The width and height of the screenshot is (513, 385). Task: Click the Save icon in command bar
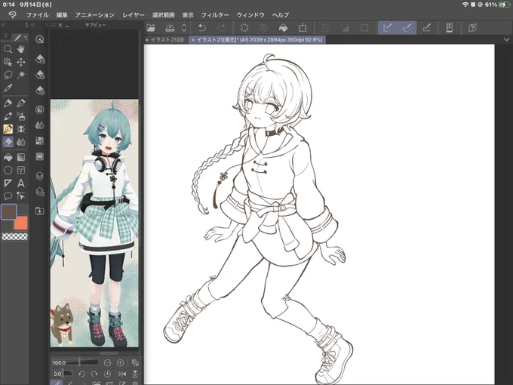(170, 28)
